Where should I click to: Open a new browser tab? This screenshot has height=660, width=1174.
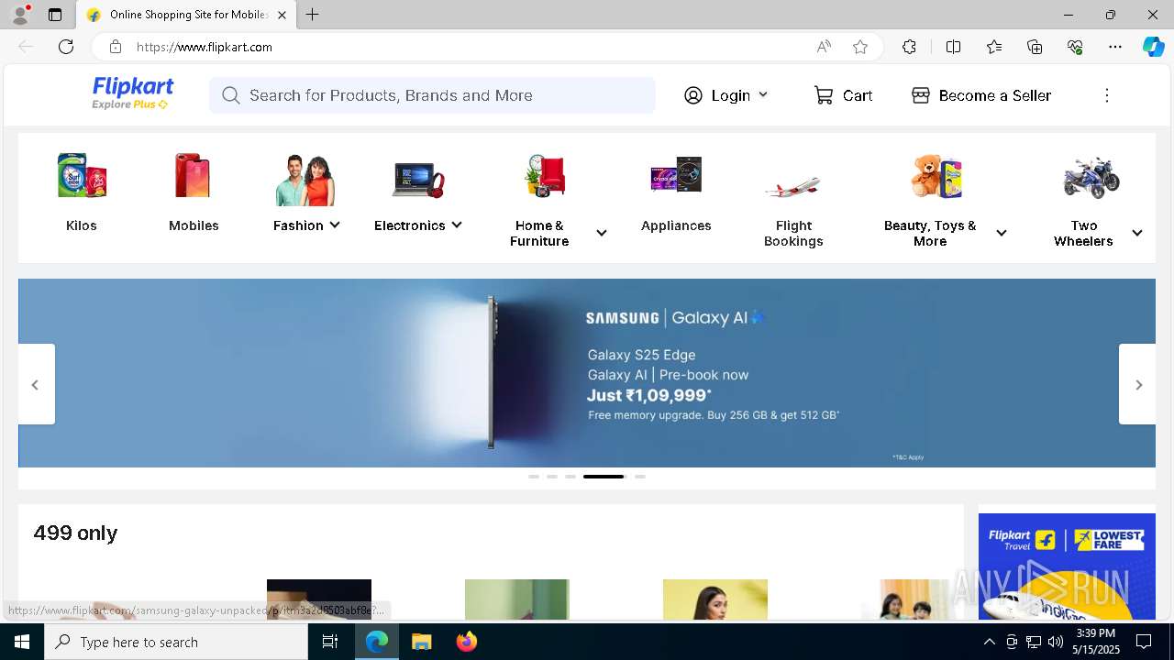pos(313,15)
